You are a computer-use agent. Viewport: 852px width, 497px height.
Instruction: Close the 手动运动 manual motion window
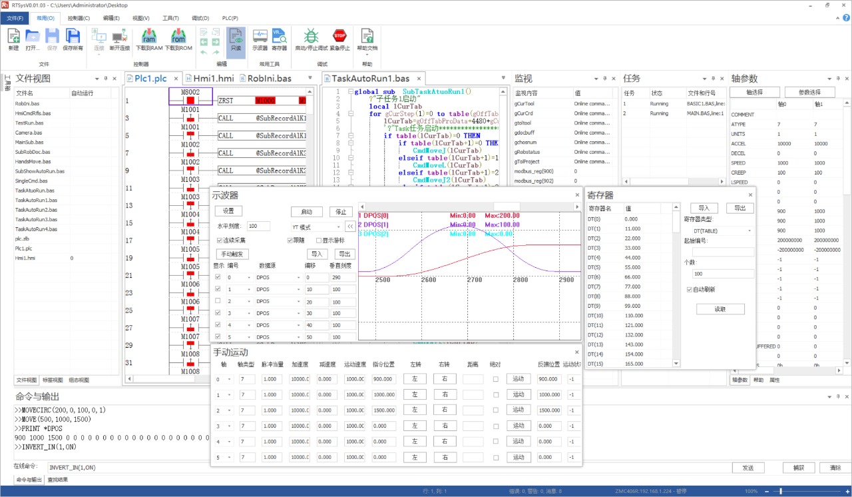click(x=577, y=351)
